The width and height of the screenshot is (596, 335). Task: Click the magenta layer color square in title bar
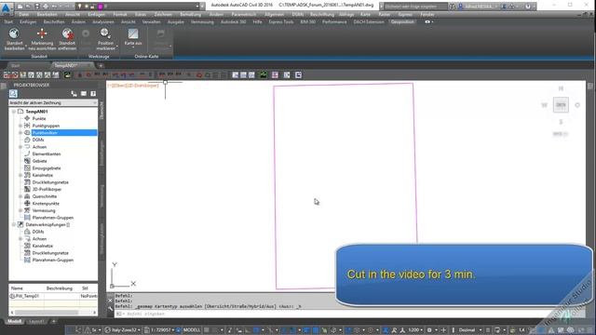point(101,7)
